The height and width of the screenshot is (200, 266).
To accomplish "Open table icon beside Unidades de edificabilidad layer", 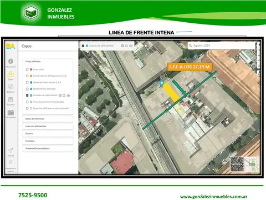I will (60, 96).
